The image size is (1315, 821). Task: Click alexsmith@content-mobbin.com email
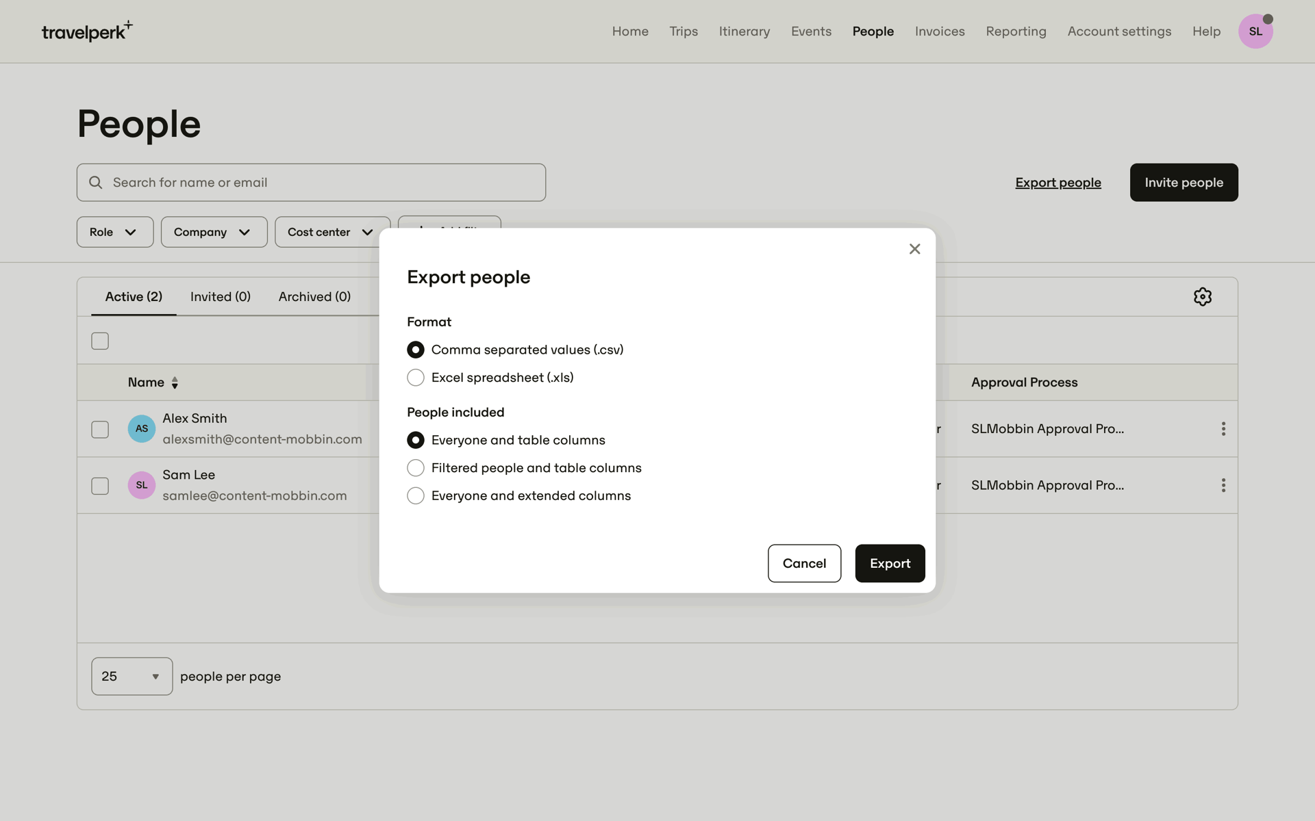pyautogui.click(x=262, y=439)
